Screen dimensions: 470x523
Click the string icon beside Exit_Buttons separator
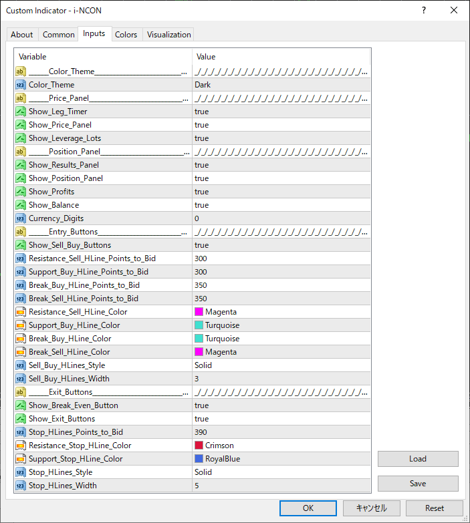click(20, 392)
